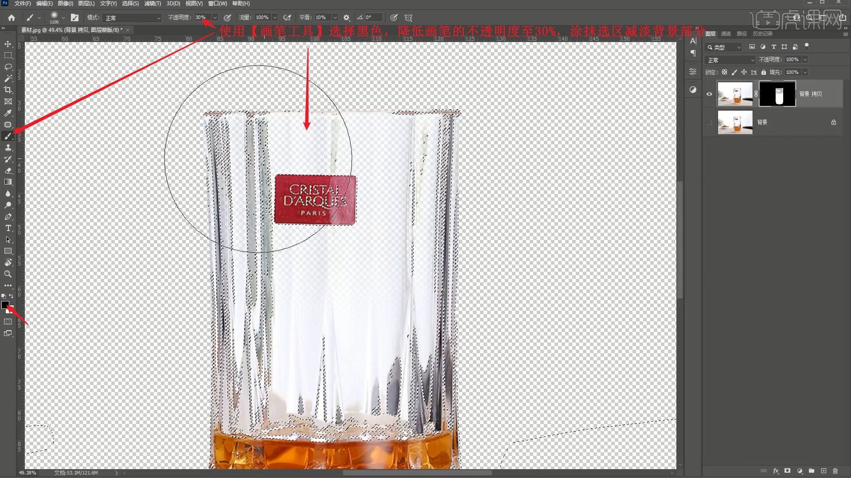
Task: Select the layer mask thumbnail of 背景 拷贝
Action: point(777,94)
